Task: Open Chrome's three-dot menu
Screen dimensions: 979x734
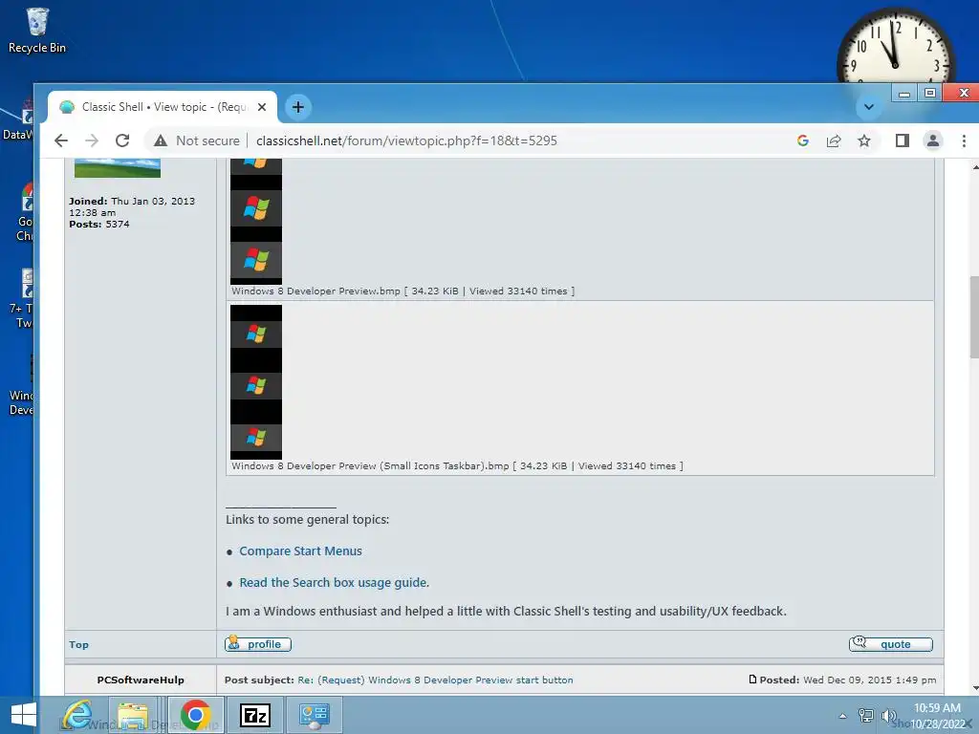Action: click(x=964, y=140)
